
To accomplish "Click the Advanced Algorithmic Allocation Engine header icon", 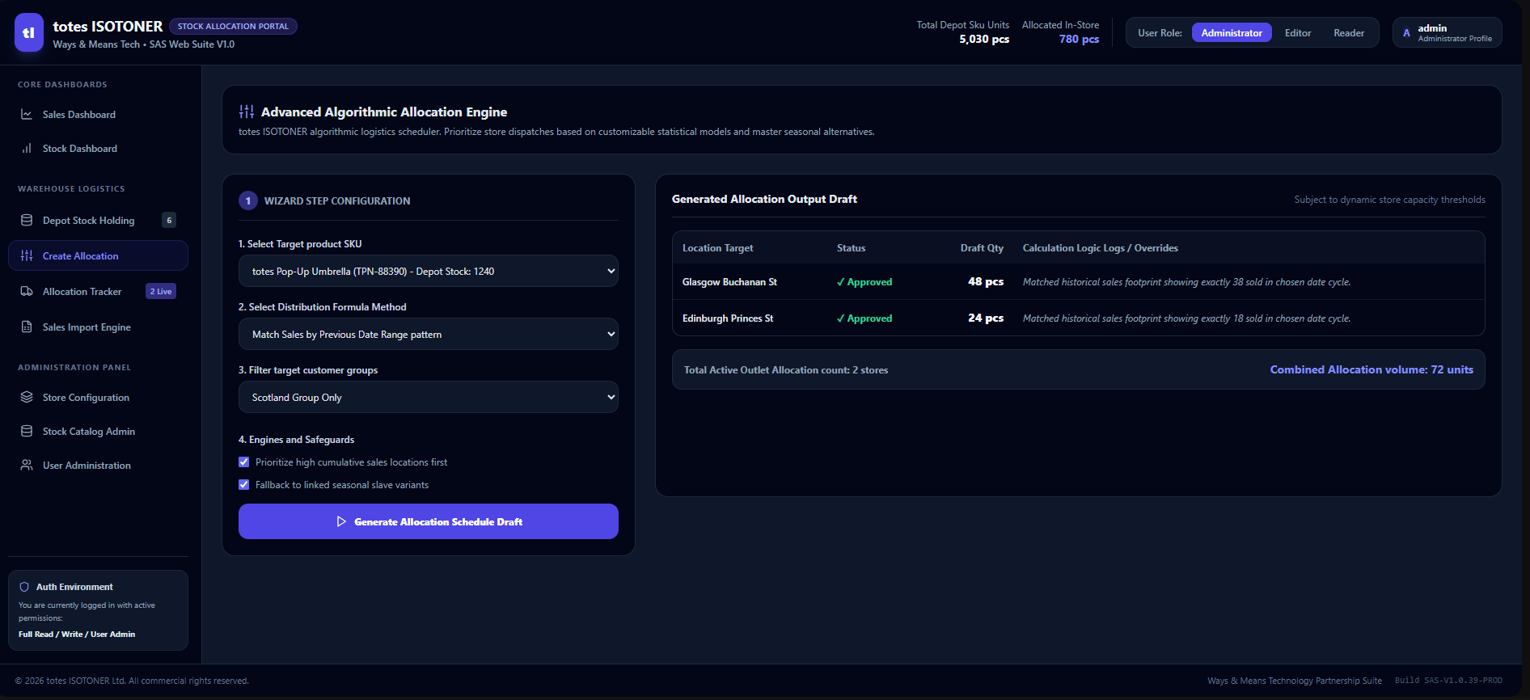I will coord(247,112).
